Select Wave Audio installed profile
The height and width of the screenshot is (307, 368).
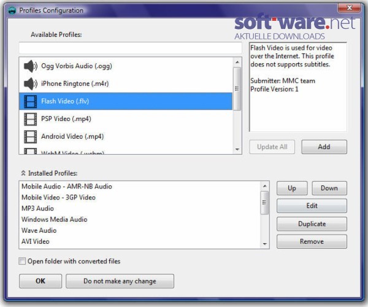click(140, 230)
